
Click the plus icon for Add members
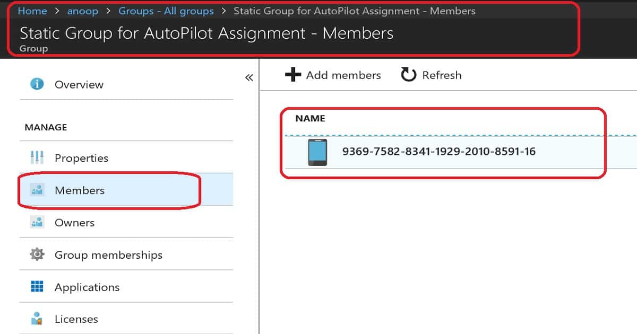point(293,75)
